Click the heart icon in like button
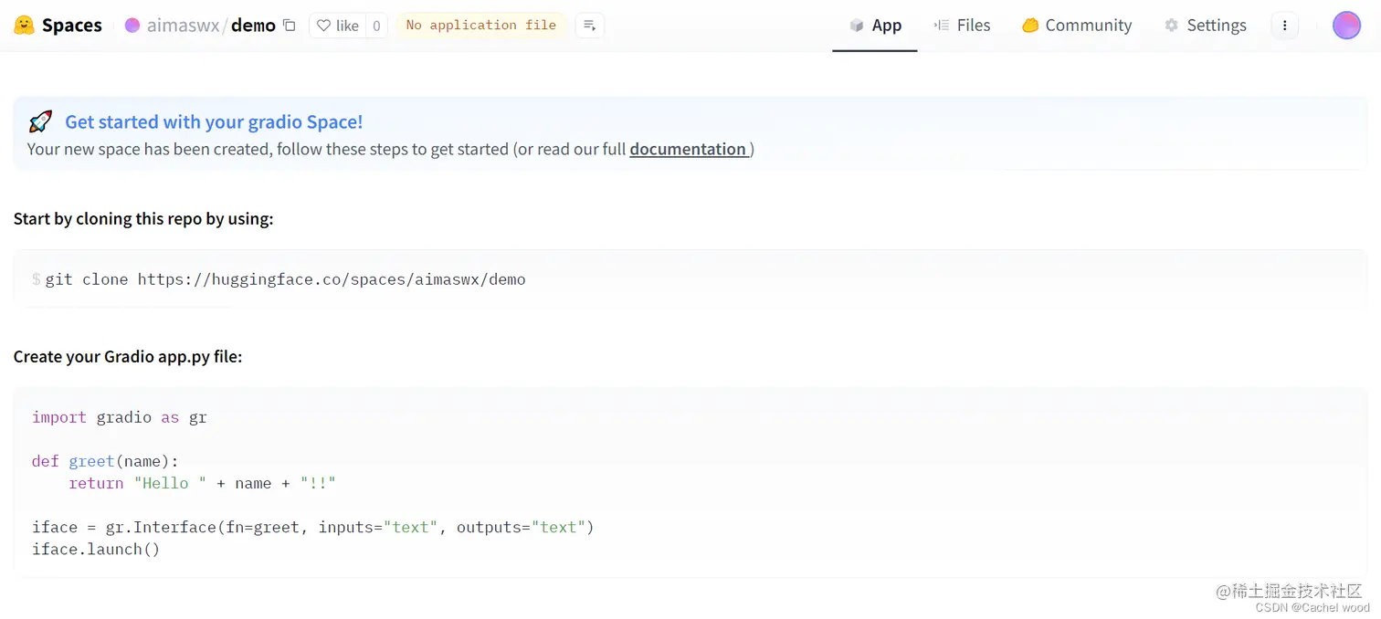The width and height of the screenshot is (1381, 619). pyautogui.click(x=323, y=26)
